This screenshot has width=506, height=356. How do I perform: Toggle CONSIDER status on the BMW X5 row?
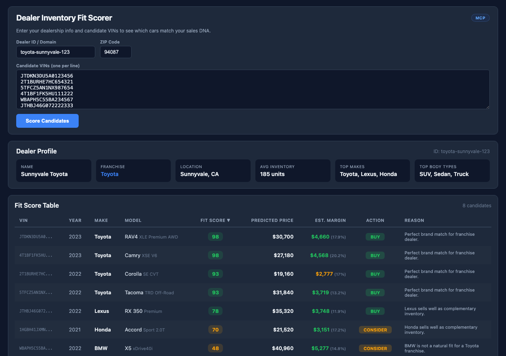click(375, 348)
